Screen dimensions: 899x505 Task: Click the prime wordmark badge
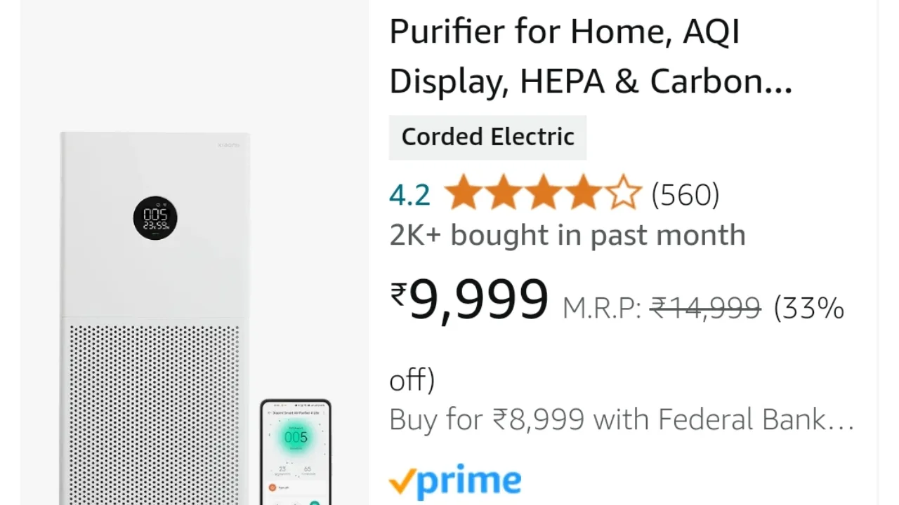pos(455,481)
